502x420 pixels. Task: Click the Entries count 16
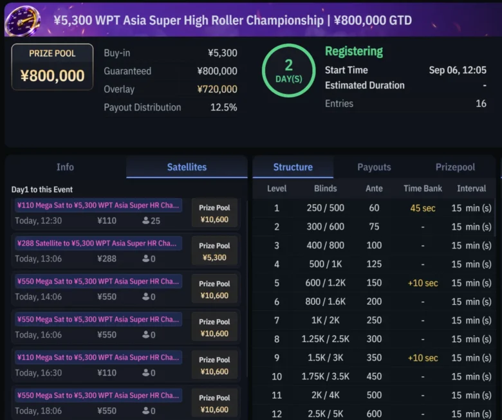tap(481, 104)
